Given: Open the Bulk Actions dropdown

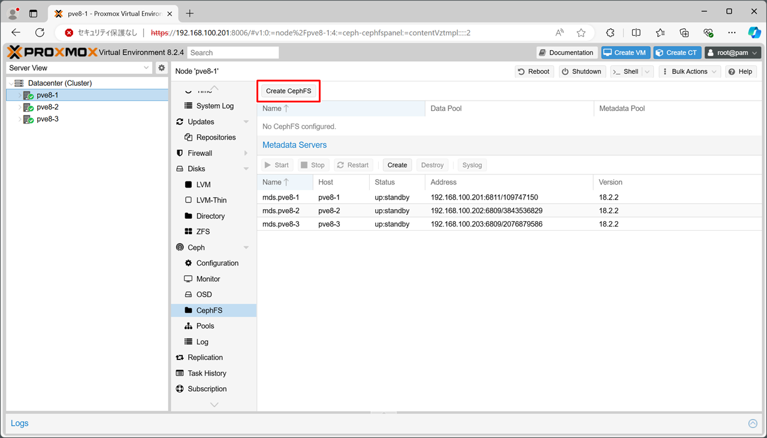Looking at the screenshot, I should [x=689, y=71].
